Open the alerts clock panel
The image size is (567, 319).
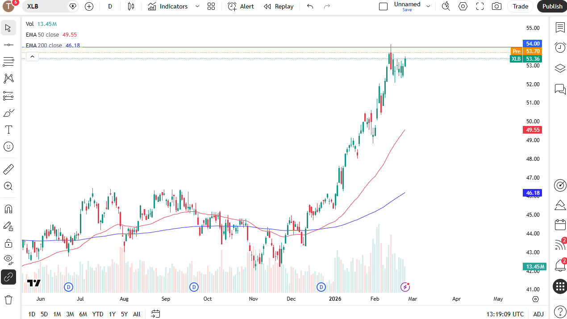coord(560,47)
